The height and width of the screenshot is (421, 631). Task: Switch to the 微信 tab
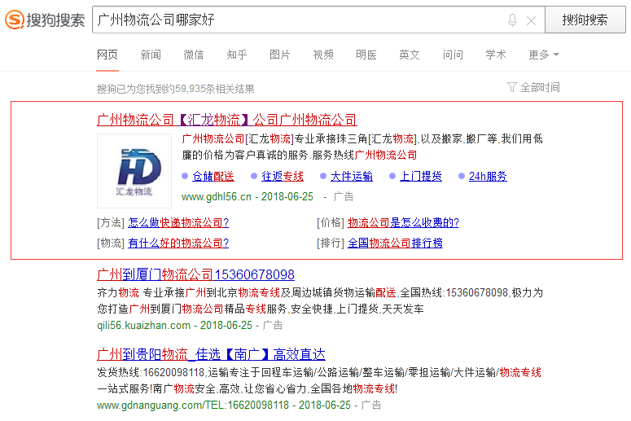[194, 55]
